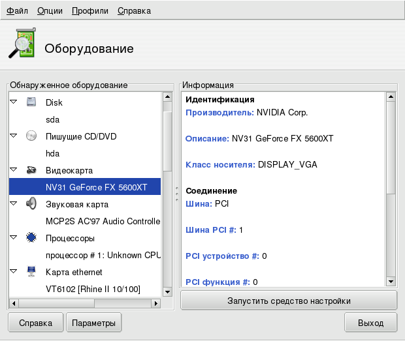Click the Видеокарта video card icon
This screenshot has height=341, width=405.
31,170
